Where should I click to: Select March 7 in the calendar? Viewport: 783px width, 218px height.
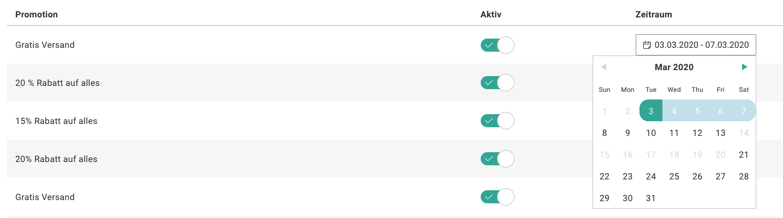tap(743, 111)
